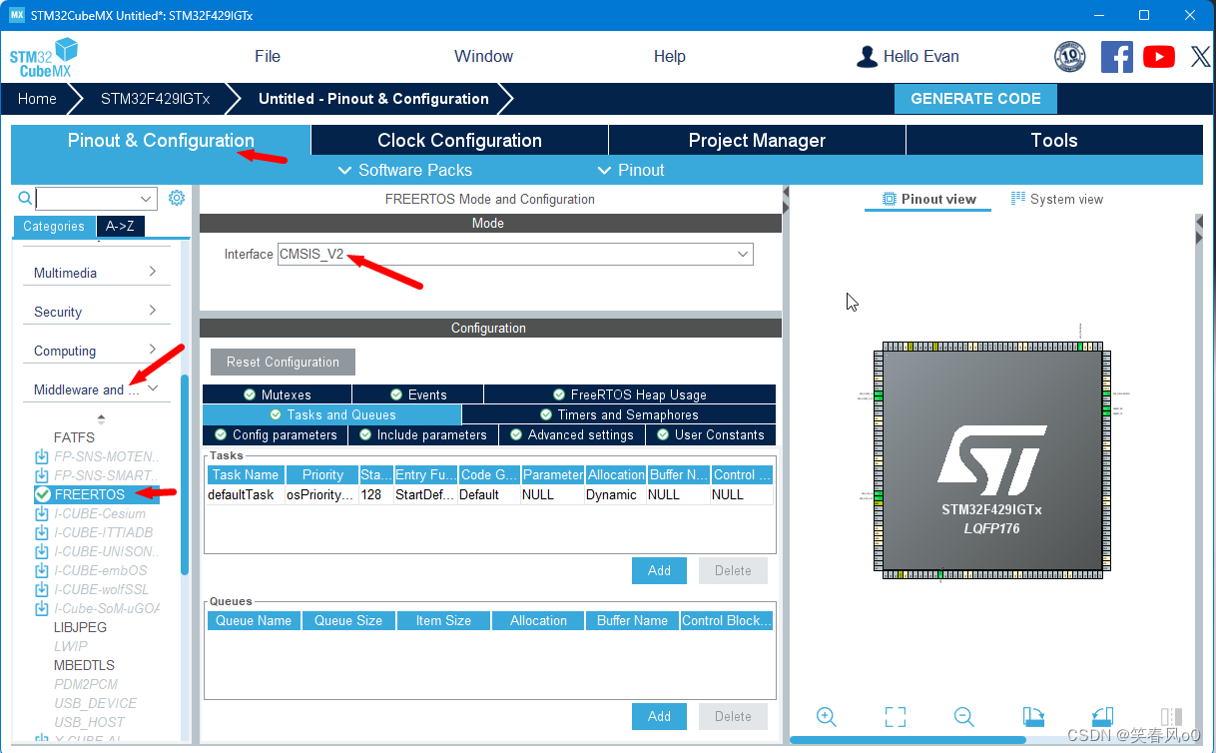
Task: Rotate chip clockwise icon
Action: coord(1033,716)
